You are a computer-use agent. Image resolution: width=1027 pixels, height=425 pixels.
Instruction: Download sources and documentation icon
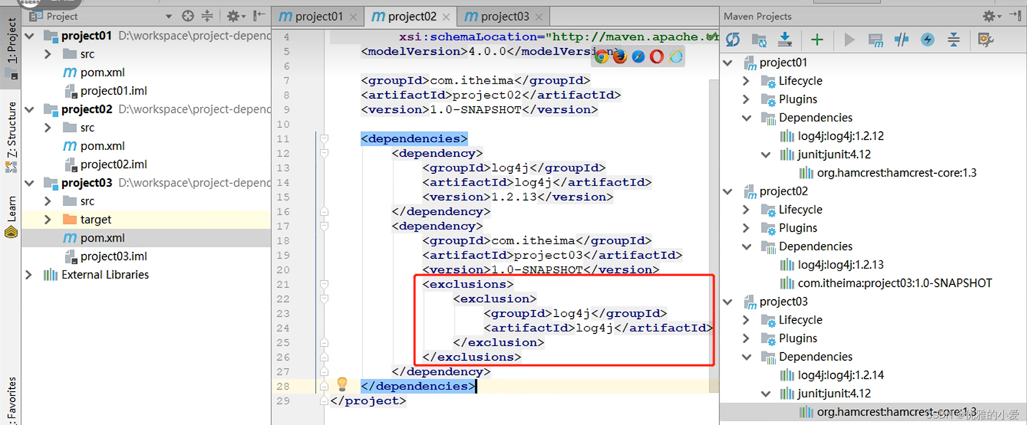785,39
